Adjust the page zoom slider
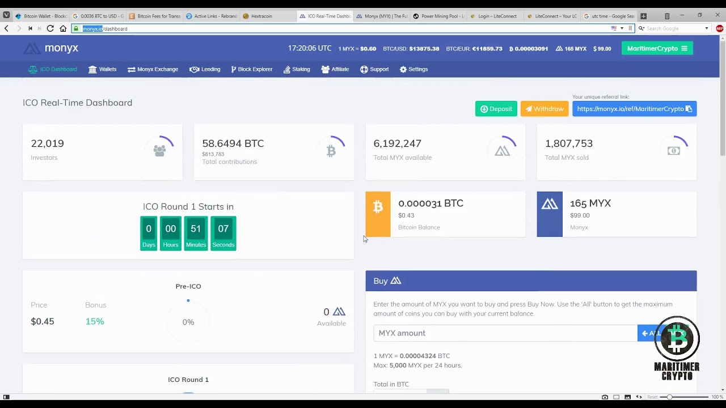This screenshot has height=408, width=726. tap(685, 397)
